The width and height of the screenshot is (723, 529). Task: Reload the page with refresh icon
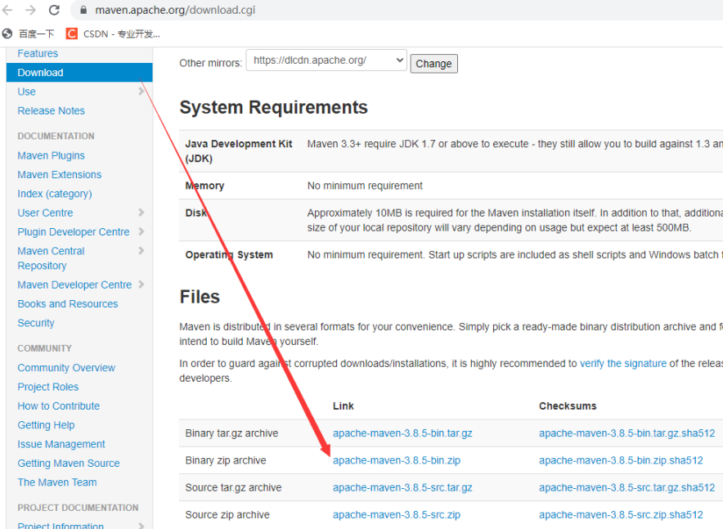click(54, 11)
